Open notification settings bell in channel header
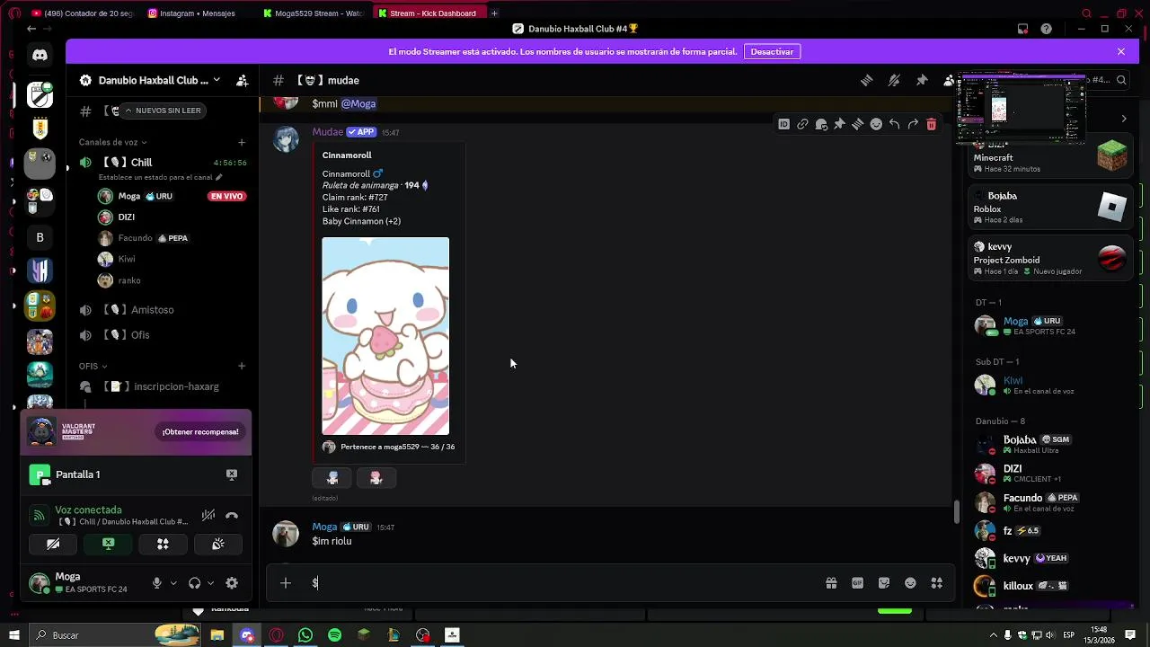Image resolution: width=1150 pixels, height=647 pixels. [894, 80]
